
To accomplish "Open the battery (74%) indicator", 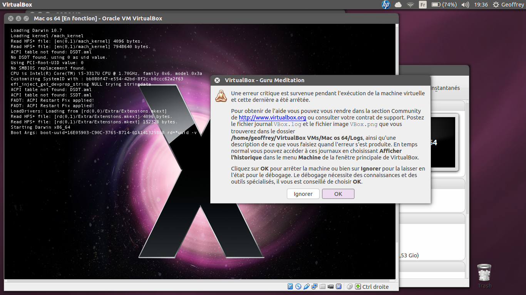I will (444, 5).
